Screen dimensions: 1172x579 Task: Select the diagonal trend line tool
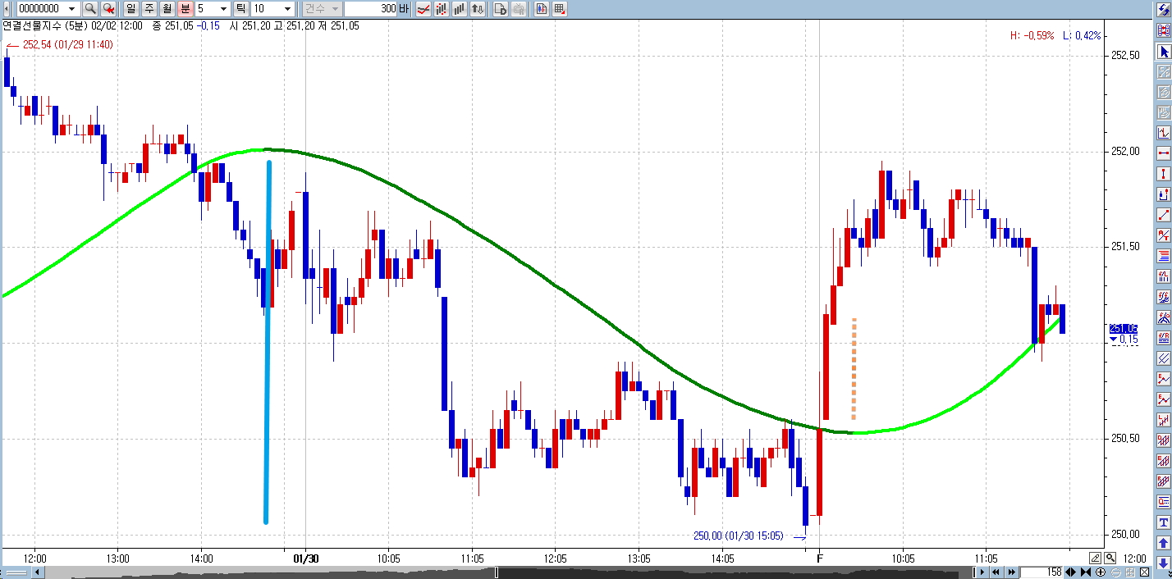tap(1163, 215)
